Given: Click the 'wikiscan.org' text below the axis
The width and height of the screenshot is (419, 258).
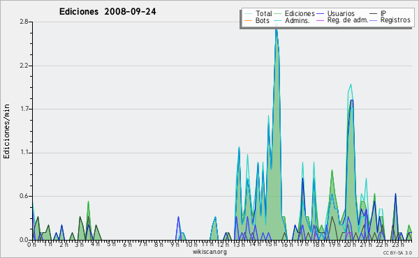Looking at the screenshot, I should [x=209, y=252].
